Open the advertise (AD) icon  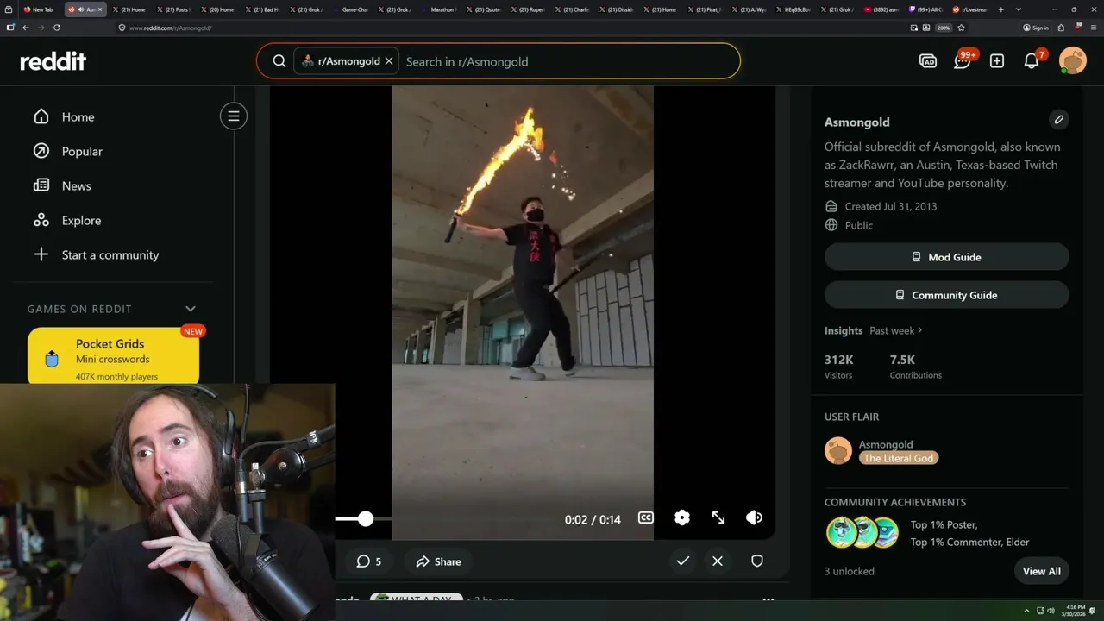928,61
